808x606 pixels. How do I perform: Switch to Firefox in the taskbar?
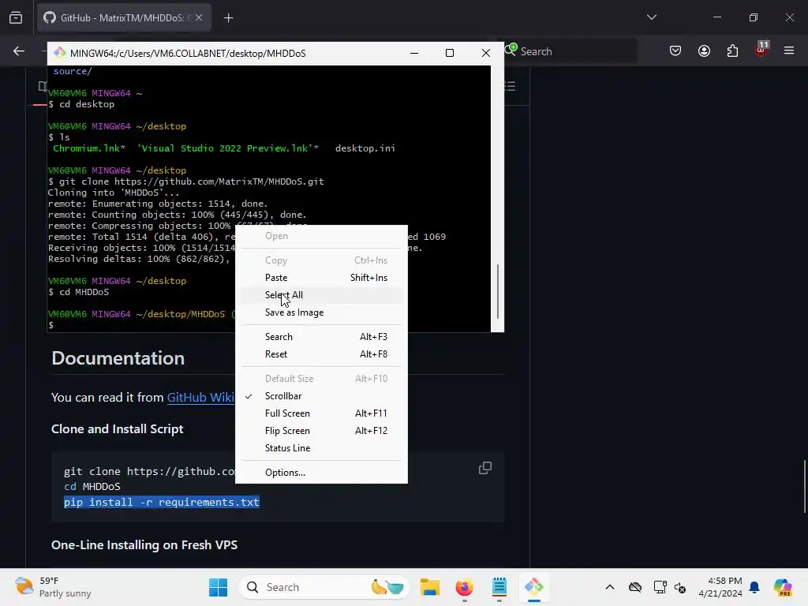[x=464, y=587]
